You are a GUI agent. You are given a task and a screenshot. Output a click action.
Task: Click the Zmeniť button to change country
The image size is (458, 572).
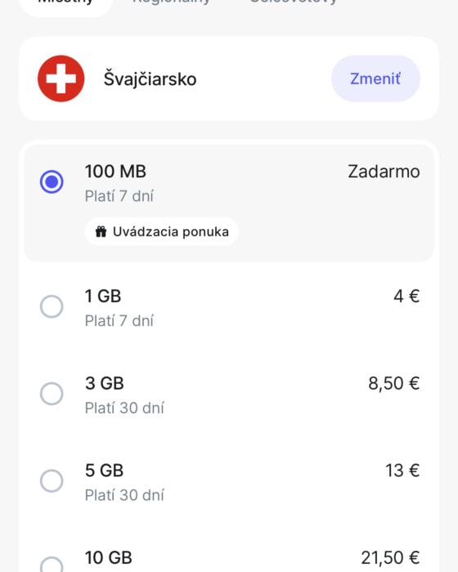pos(375,78)
